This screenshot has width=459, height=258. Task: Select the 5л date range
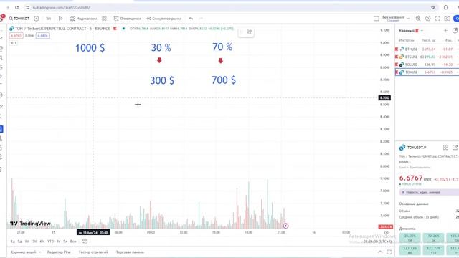pyautogui.click(x=65, y=242)
